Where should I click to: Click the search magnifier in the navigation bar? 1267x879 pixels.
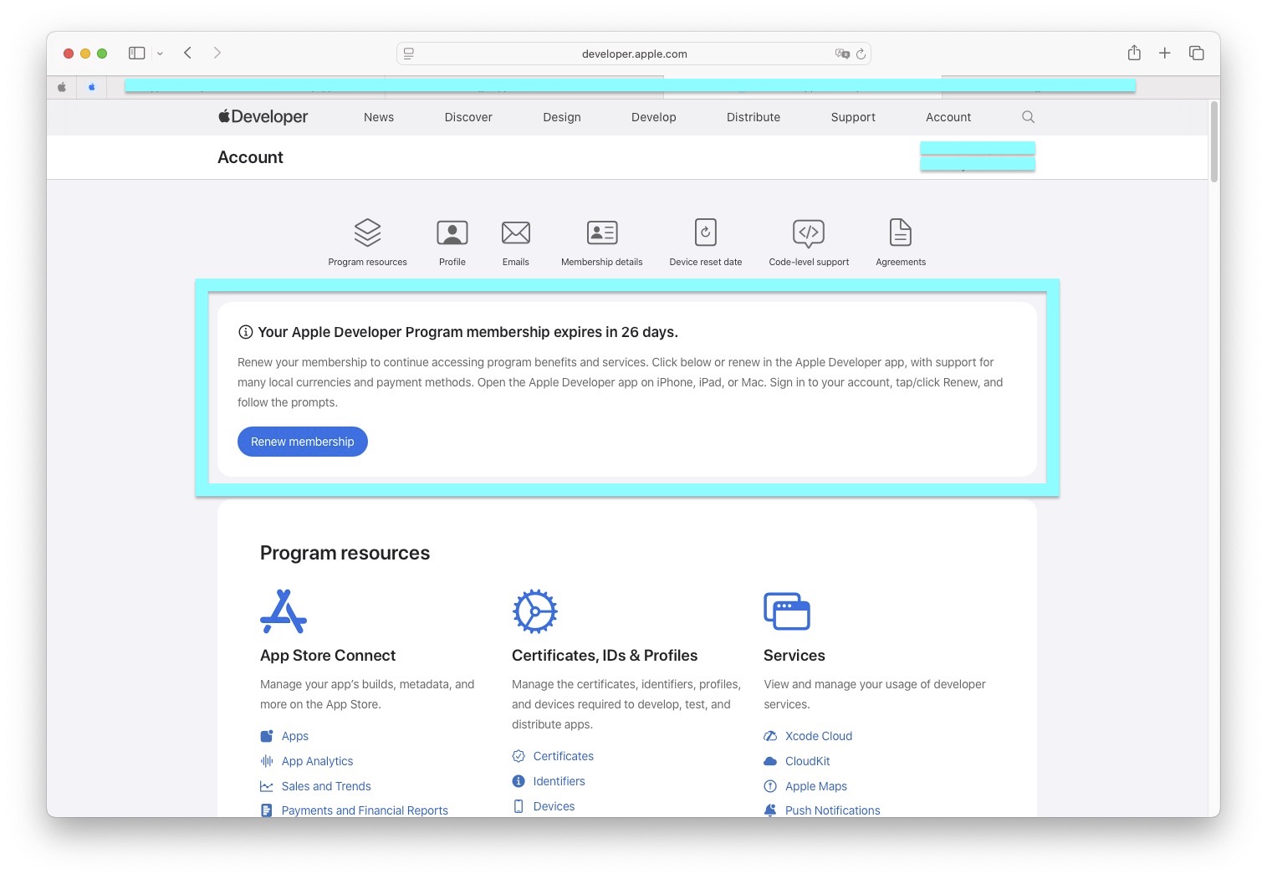click(x=1029, y=117)
